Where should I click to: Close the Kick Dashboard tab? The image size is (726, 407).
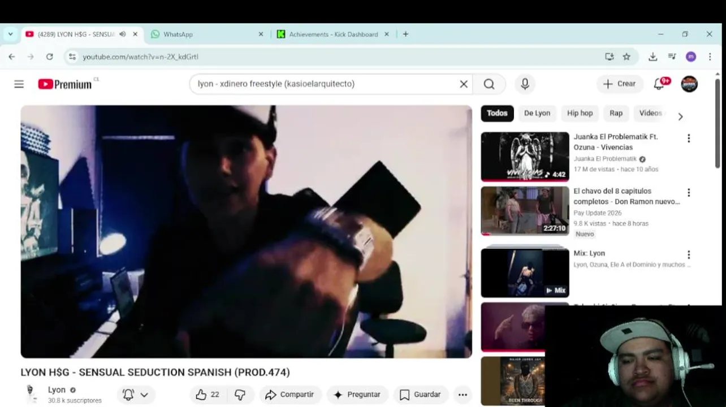(x=387, y=34)
